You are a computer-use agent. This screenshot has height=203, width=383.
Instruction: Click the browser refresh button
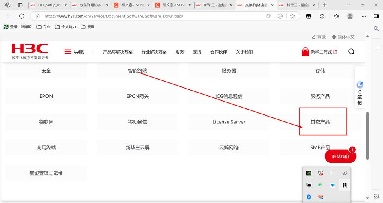tap(21, 16)
